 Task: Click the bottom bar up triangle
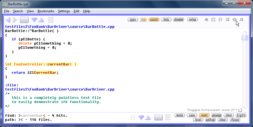click(148, 118)
